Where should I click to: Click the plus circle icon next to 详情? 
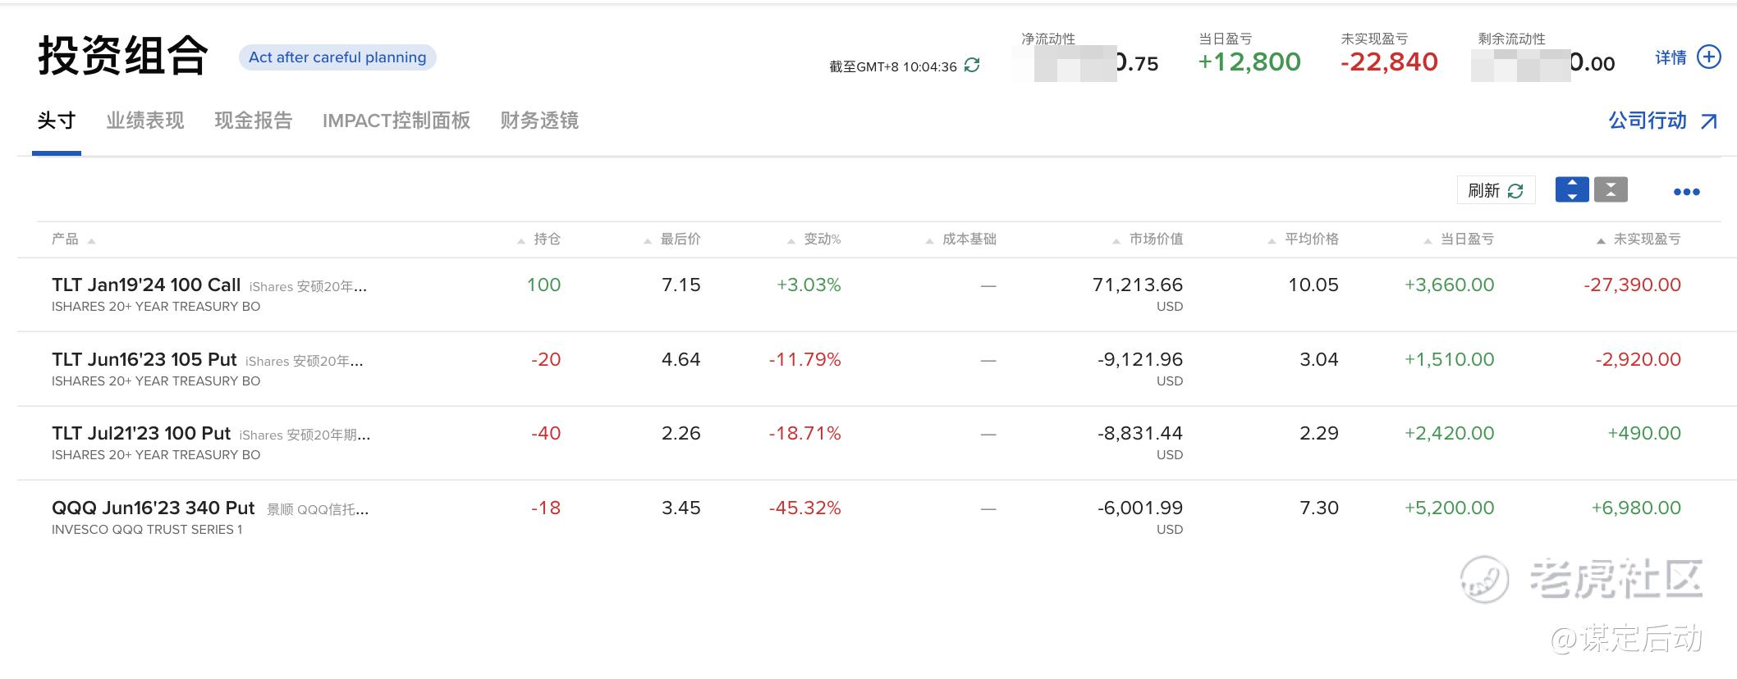click(1708, 57)
